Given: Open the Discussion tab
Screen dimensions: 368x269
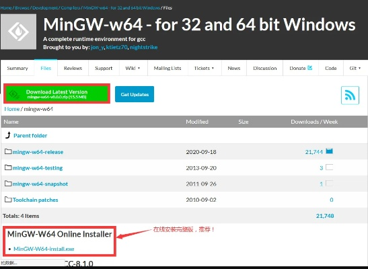Looking at the screenshot, I should 265,68.
